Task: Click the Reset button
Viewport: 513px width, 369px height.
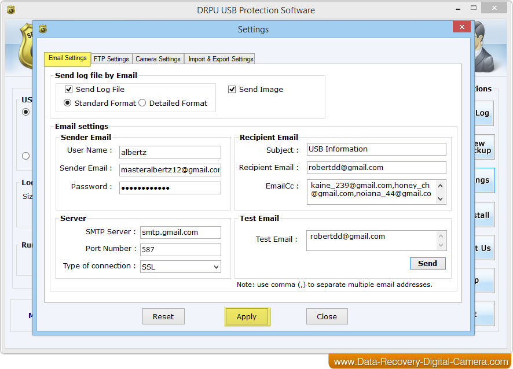Action: [163, 316]
